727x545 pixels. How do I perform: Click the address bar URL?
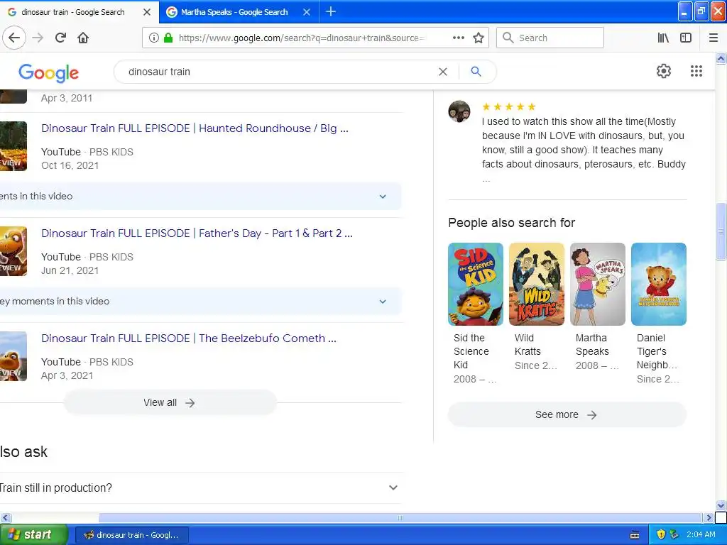click(x=301, y=38)
